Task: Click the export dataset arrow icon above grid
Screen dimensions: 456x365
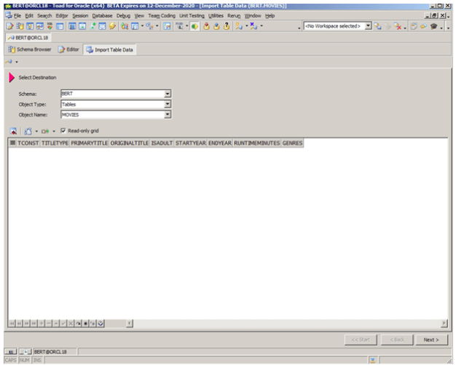Action: tap(45, 131)
